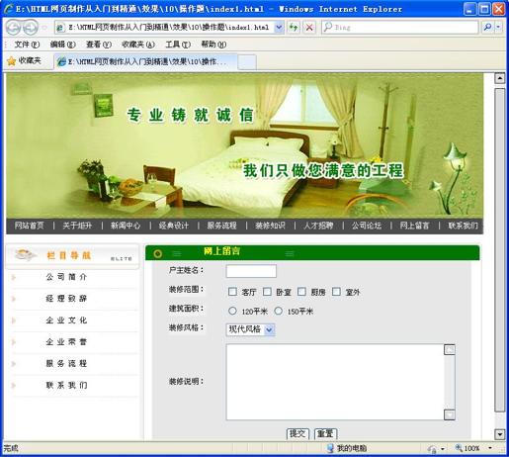Click the Bing search magnifier button
Image resolution: width=509 pixels, height=457 pixels.
click(x=487, y=28)
